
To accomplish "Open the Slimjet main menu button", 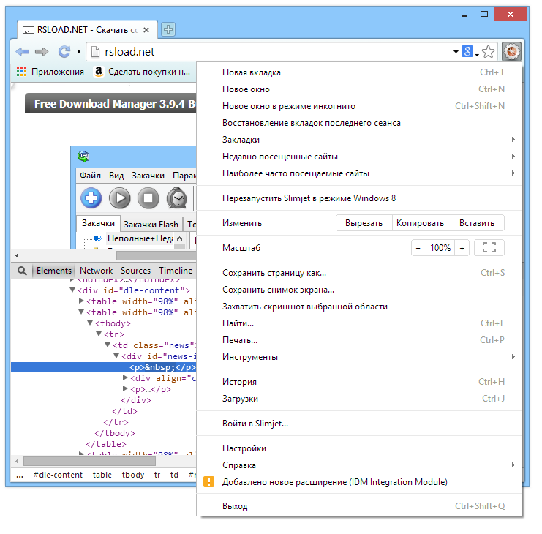I will click(511, 51).
